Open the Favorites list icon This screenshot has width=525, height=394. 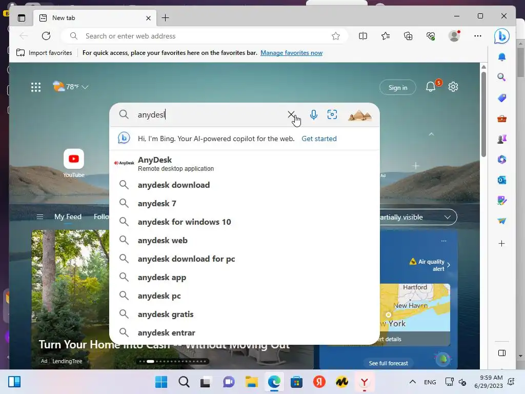point(386,36)
